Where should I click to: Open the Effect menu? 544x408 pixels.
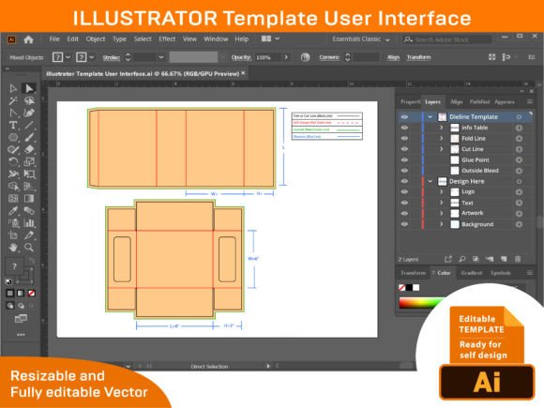point(167,39)
